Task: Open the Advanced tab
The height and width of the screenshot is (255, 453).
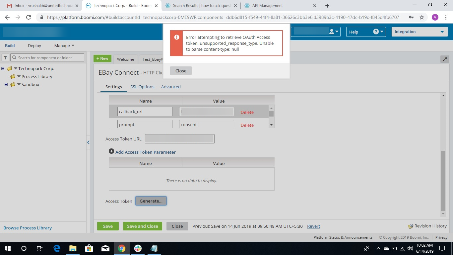Action: tap(171, 87)
